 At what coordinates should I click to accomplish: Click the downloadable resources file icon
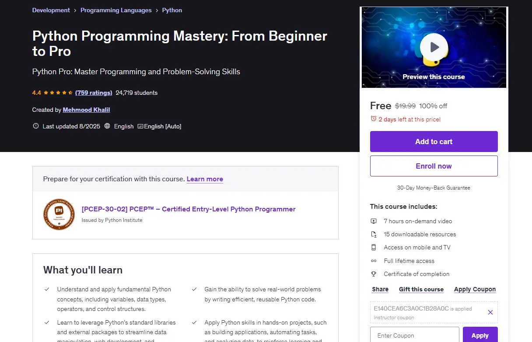pyautogui.click(x=374, y=234)
